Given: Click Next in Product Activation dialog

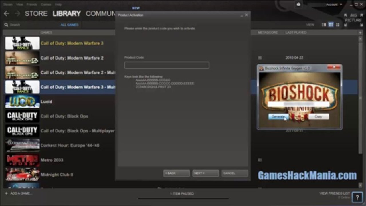Looking at the screenshot, I should (206, 173).
